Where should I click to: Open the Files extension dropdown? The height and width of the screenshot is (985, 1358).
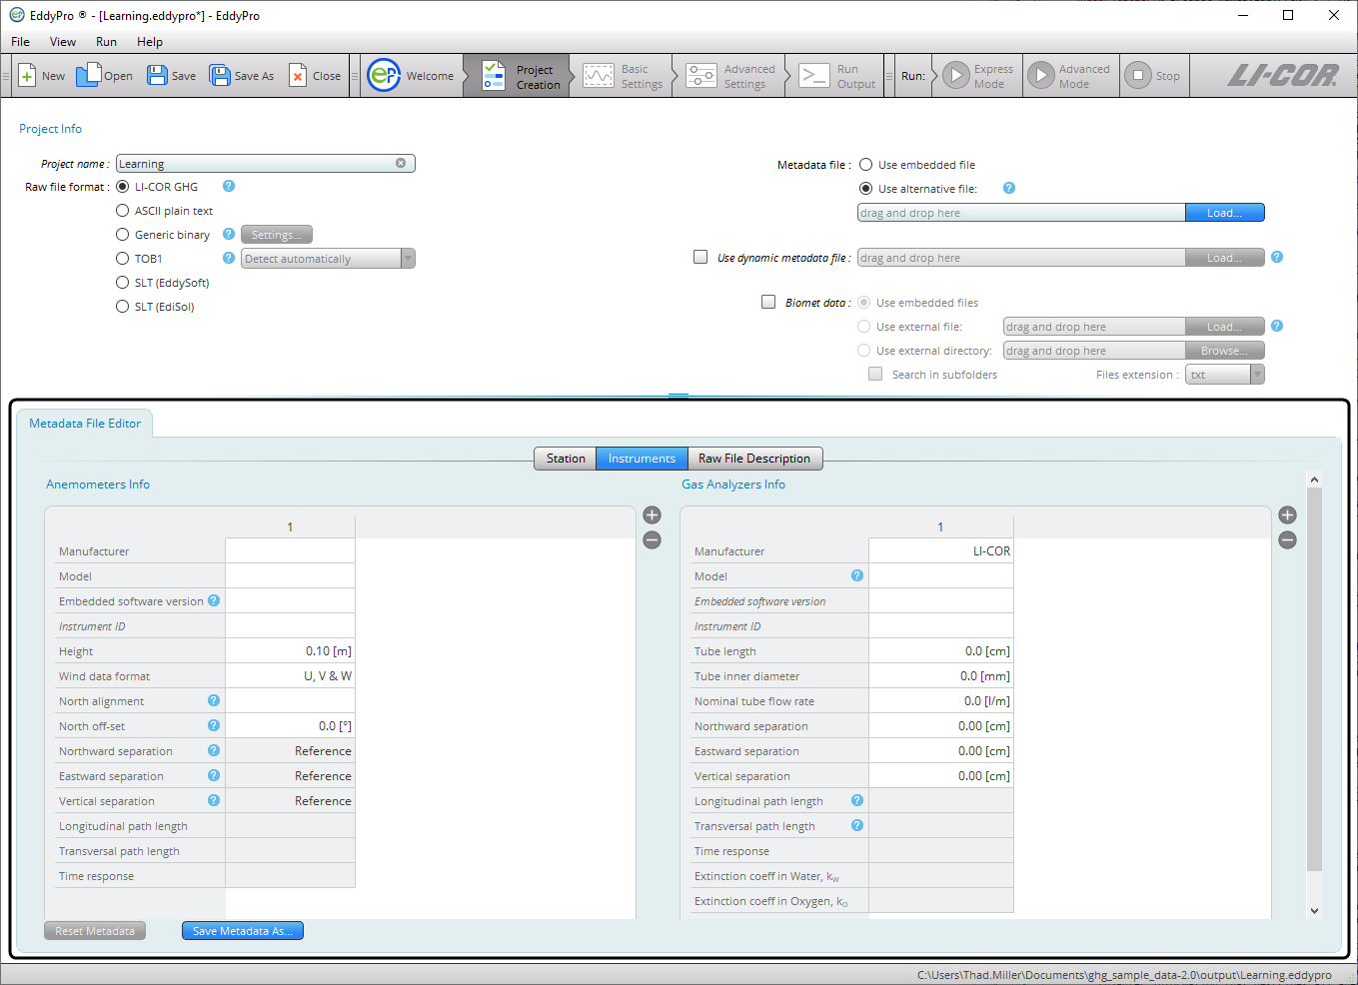click(1225, 375)
